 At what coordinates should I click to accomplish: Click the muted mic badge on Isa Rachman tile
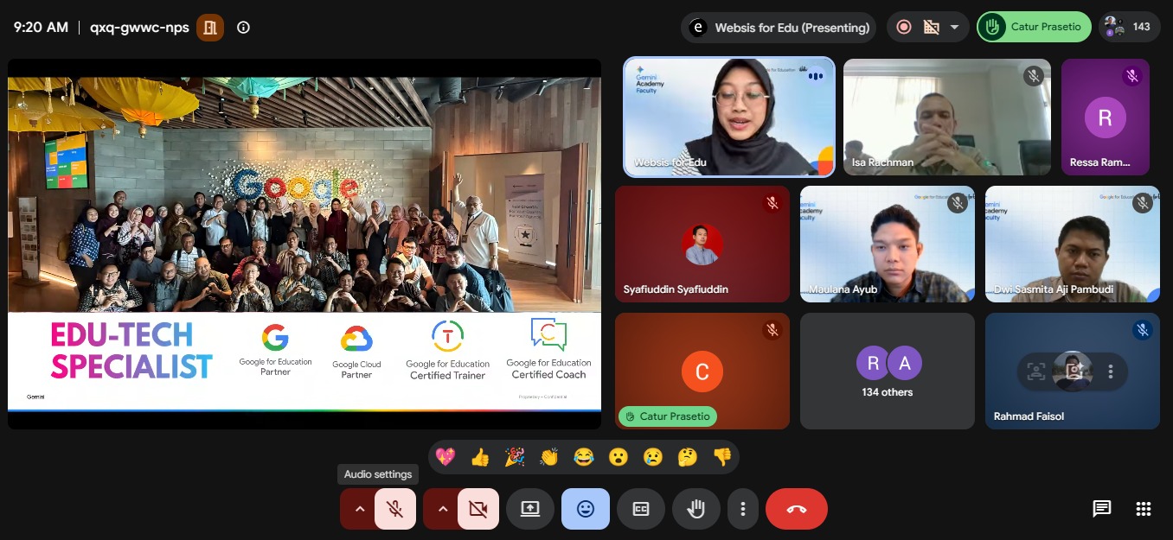pyautogui.click(x=1033, y=76)
